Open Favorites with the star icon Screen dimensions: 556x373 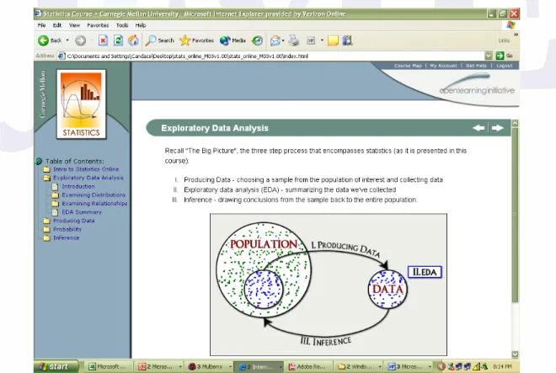tap(197, 40)
